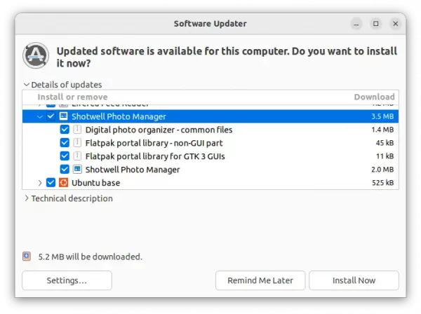Click the child Shotwell Photo Manager 2.0 MB icon

coord(78,170)
